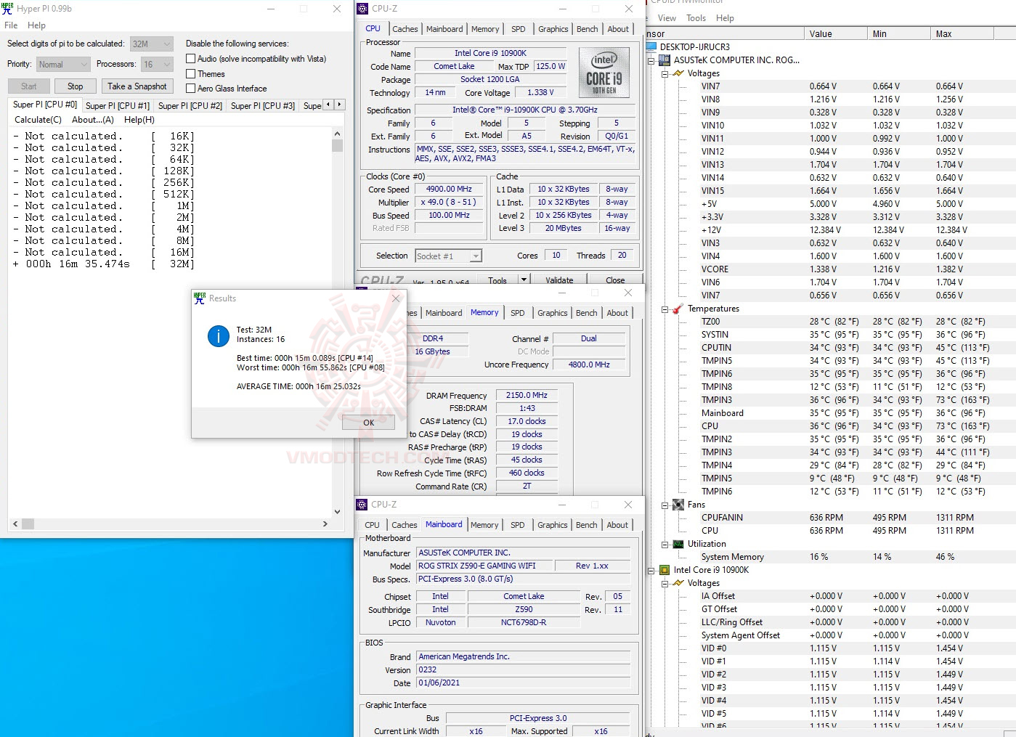
Task: Click the Hyper PI vertical scrollbar down arrow
Action: point(337,511)
